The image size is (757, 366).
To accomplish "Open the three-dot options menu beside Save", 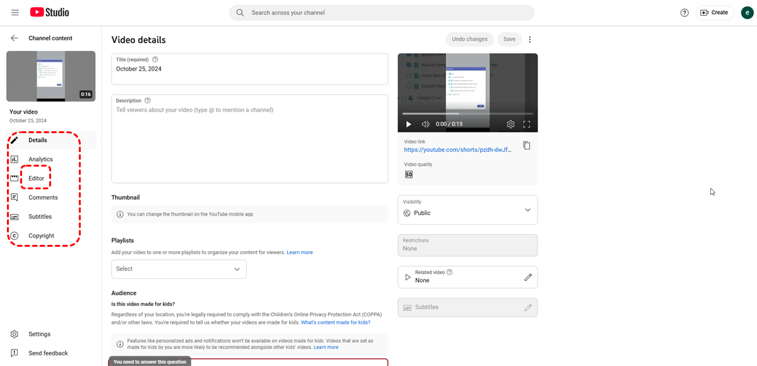I will point(530,39).
